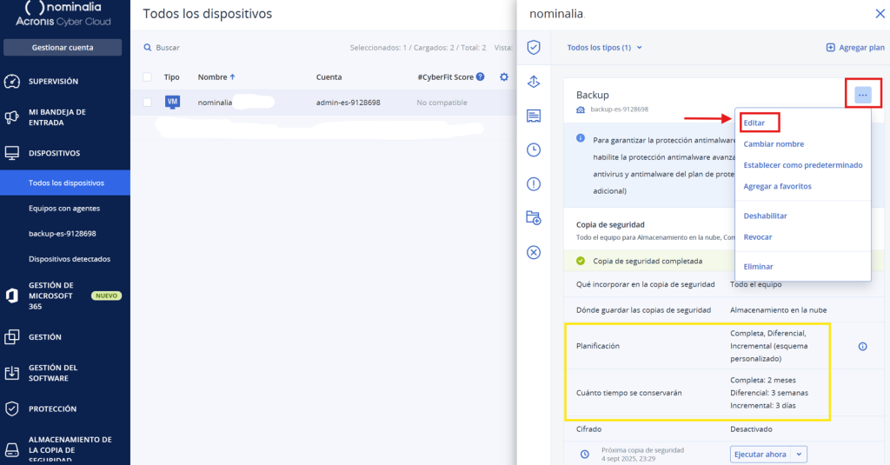Click the Planificación info icon

click(x=862, y=346)
